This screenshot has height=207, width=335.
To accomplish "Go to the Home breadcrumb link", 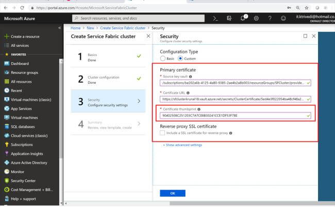I will pyautogui.click(x=75, y=28).
